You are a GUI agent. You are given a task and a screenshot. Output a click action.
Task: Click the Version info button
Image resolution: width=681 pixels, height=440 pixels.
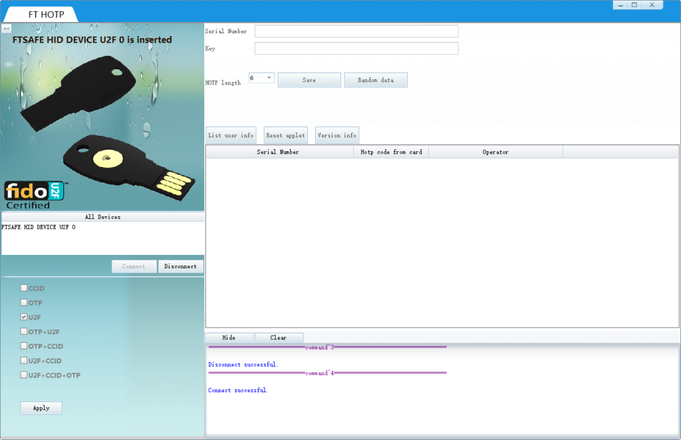click(x=337, y=134)
